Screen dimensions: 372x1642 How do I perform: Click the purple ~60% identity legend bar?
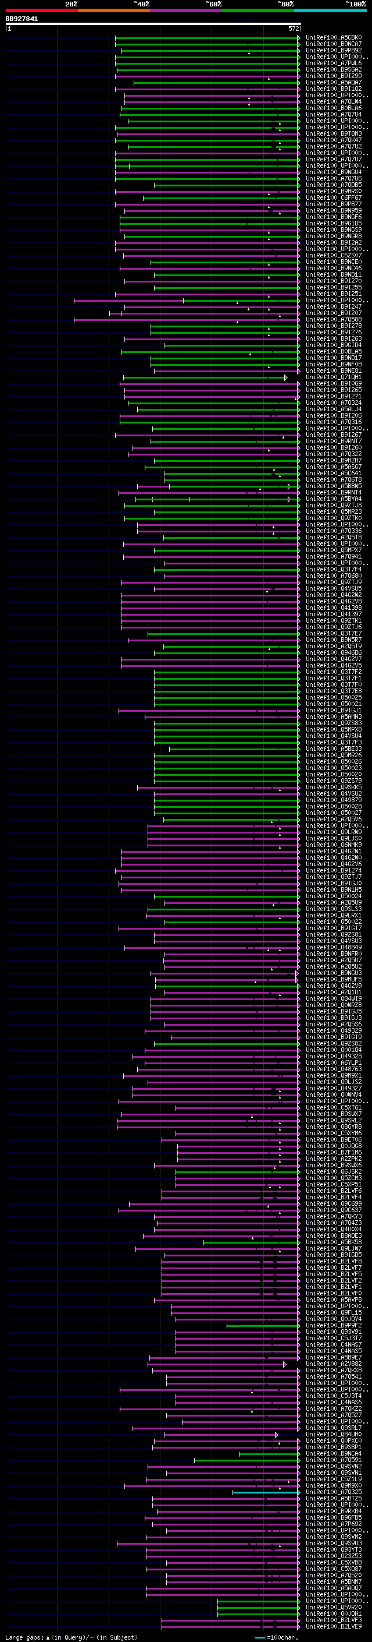click(187, 10)
